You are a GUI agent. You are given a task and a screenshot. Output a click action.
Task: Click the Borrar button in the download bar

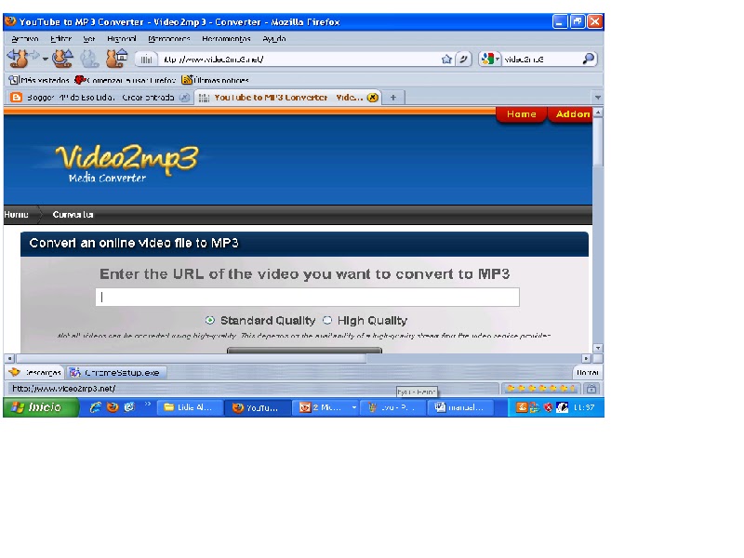(588, 373)
